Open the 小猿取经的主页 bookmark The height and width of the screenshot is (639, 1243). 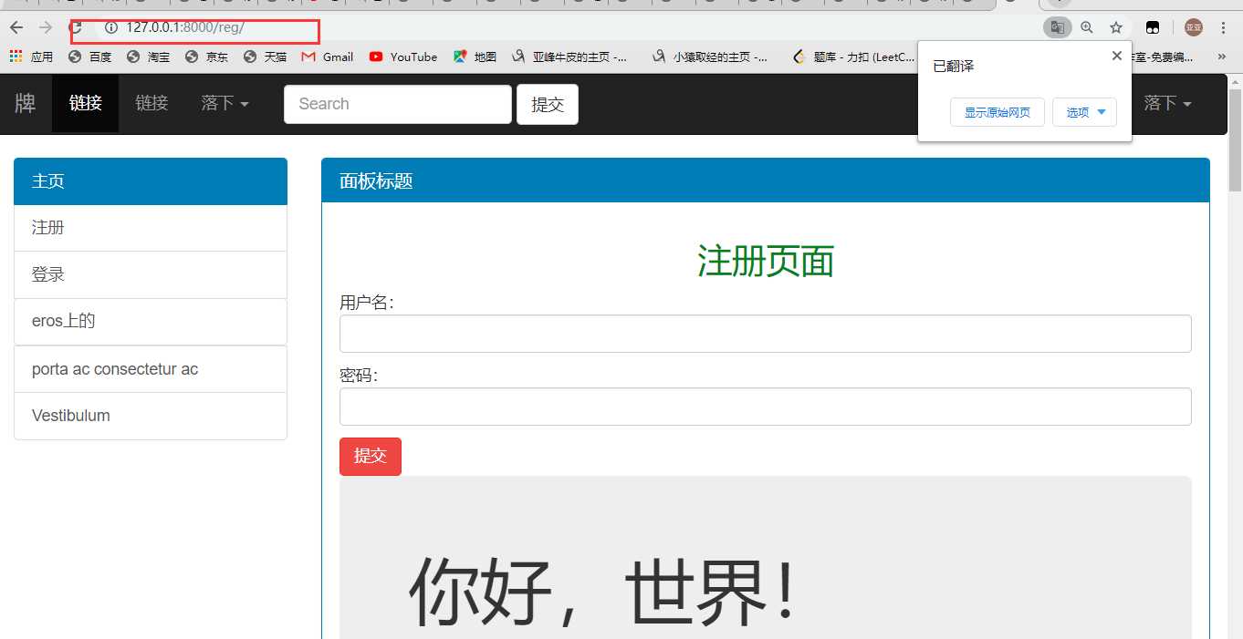click(710, 57)
